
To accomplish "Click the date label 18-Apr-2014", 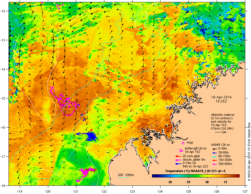I will click(x=221, y=97).
